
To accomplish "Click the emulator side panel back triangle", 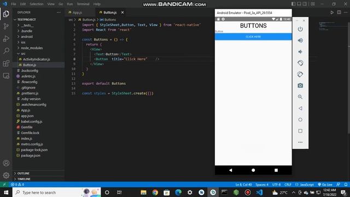I will click(300, 108).
